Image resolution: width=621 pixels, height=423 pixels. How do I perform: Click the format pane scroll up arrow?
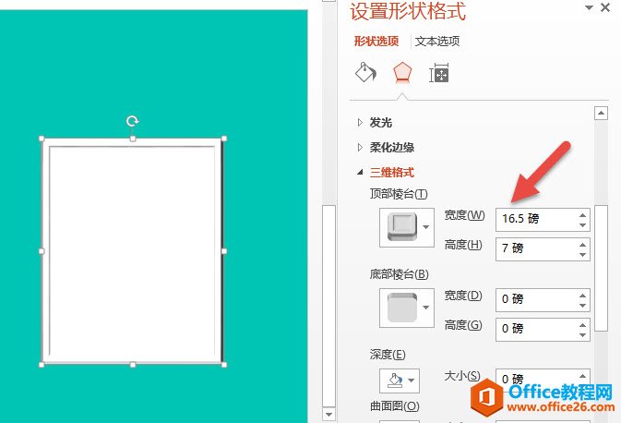602,114
